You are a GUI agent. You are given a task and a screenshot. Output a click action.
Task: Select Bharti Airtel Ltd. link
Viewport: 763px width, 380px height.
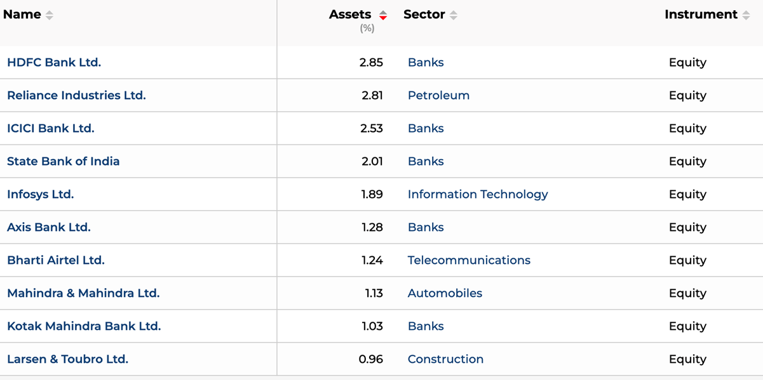[x=56, y=260]
